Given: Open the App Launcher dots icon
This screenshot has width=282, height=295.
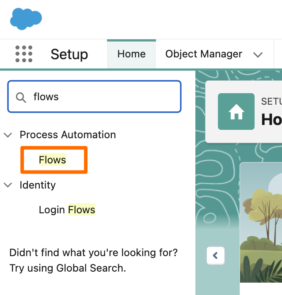Looking at the screenshot, I should (x=24, y=54).
